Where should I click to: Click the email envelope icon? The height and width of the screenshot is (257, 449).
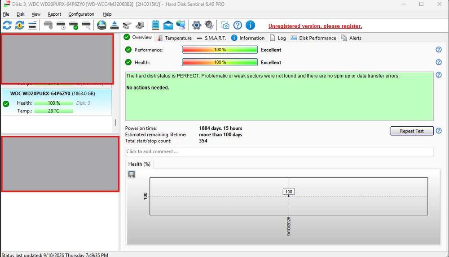(x=168, y=26)
